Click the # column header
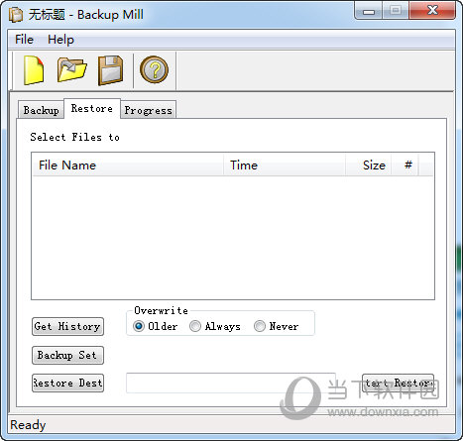The height and width of the screenshot is (441, 463). pos(405,165)
